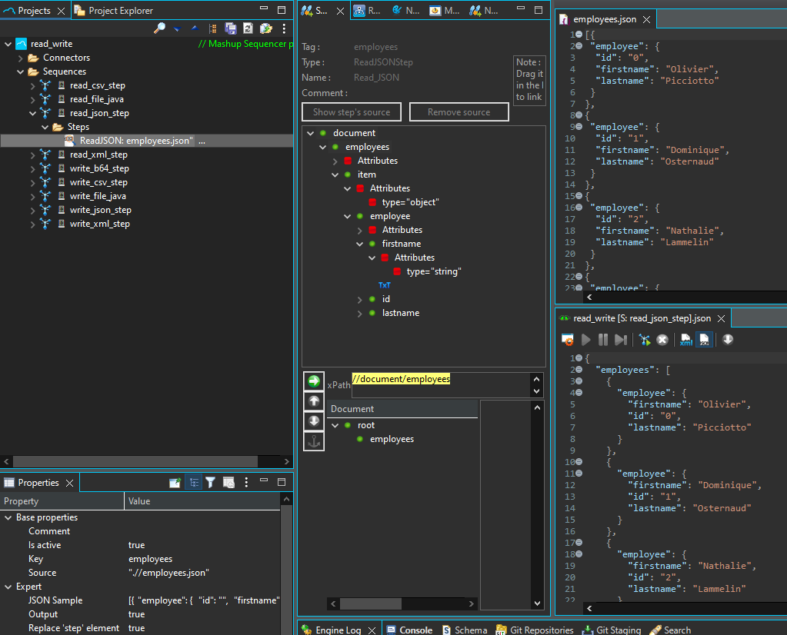The image size is (787, 635).
Task: Click inside the highlighted xPath input field
Action: coord(401,378)
